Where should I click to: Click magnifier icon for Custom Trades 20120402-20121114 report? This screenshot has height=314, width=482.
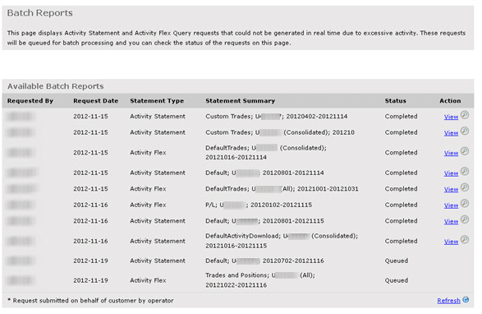pos(465,115)
